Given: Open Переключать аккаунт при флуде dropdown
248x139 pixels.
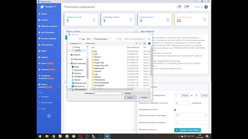Looking at the screenshot, I should click(190, 115).
